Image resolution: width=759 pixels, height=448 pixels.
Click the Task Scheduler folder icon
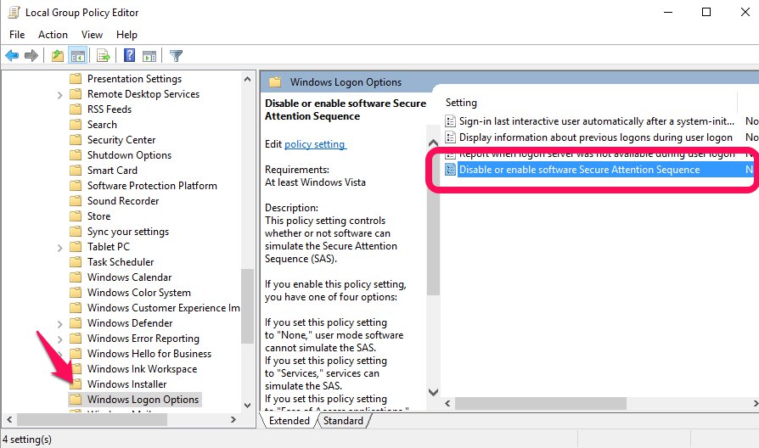[76, 261]
